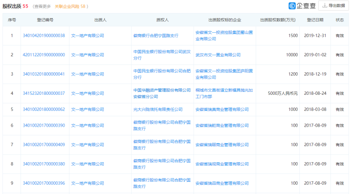Open registration number 340100201700000390
352x194 pixels.
pos(44,126)
